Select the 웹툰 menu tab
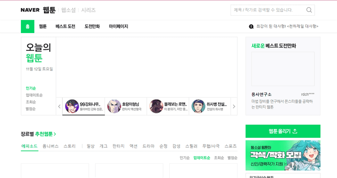Viewport: 337px width, 178px height. [43, 26]
